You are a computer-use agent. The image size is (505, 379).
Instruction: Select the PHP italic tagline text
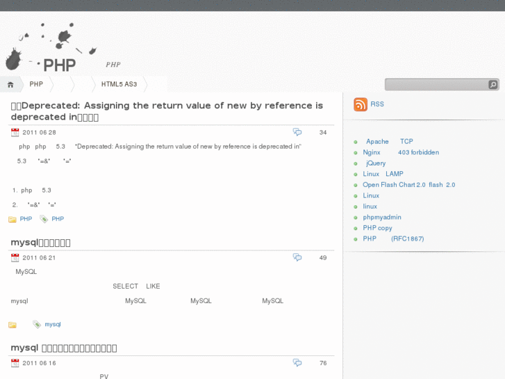113,65
